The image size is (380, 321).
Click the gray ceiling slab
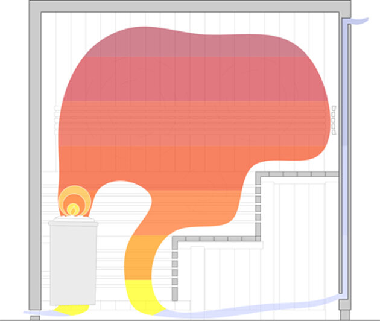click(190, 6)
